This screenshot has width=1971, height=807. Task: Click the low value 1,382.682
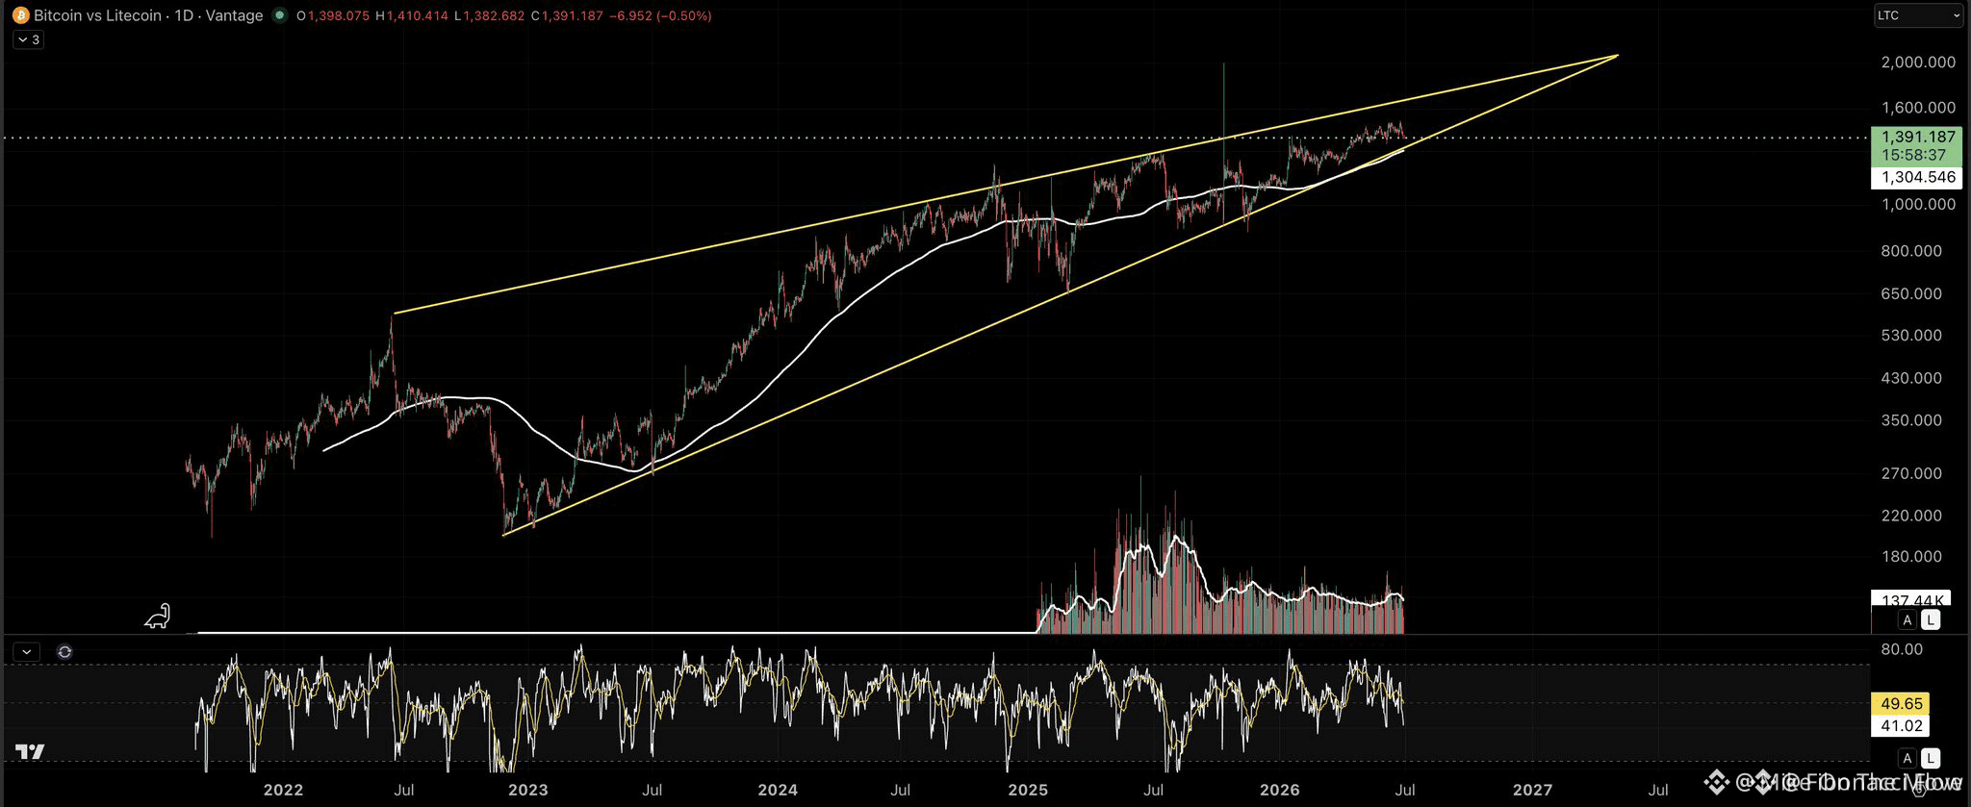(x=494, y=16)
